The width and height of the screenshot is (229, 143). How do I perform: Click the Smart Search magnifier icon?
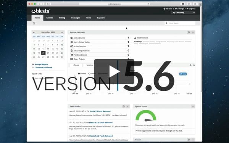[x=166, y=23]
